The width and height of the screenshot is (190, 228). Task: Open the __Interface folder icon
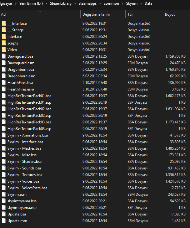(4, 23)
